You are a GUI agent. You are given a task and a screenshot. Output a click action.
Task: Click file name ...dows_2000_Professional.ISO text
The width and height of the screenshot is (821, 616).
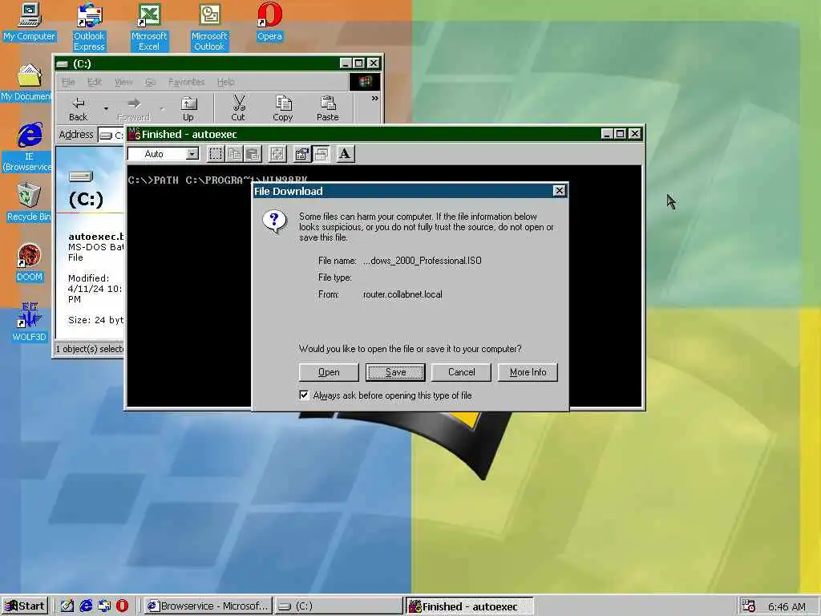(x=422, y=261)
